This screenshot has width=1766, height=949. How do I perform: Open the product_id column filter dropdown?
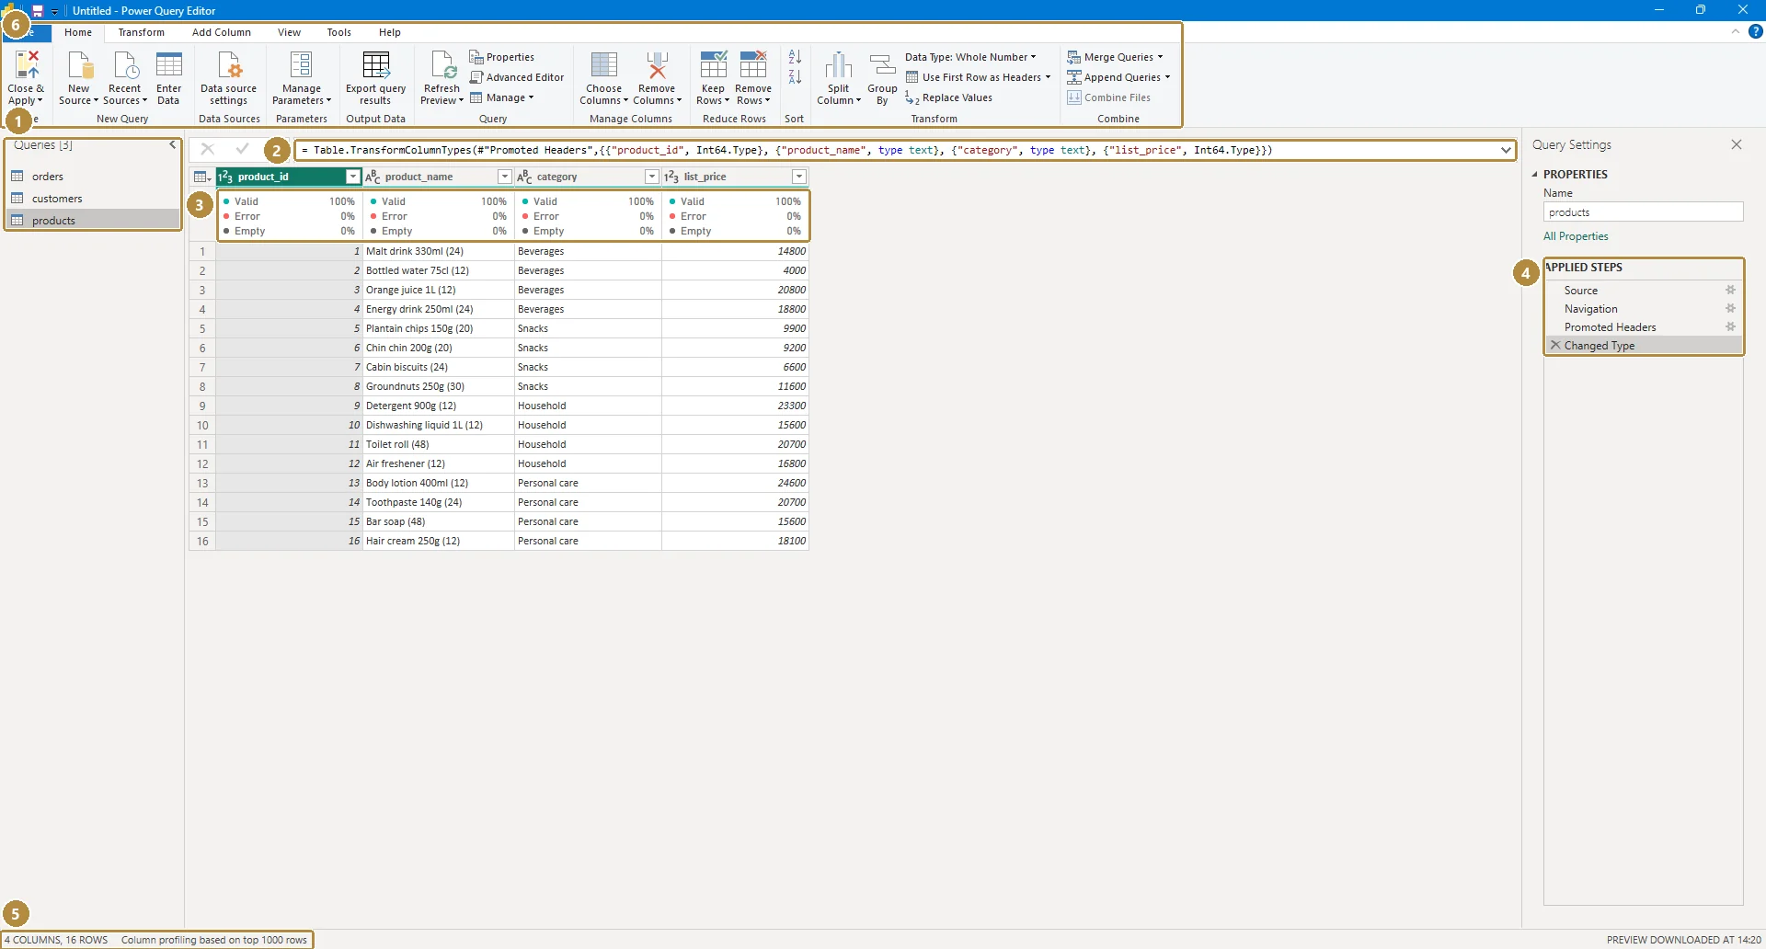[352, 177]
